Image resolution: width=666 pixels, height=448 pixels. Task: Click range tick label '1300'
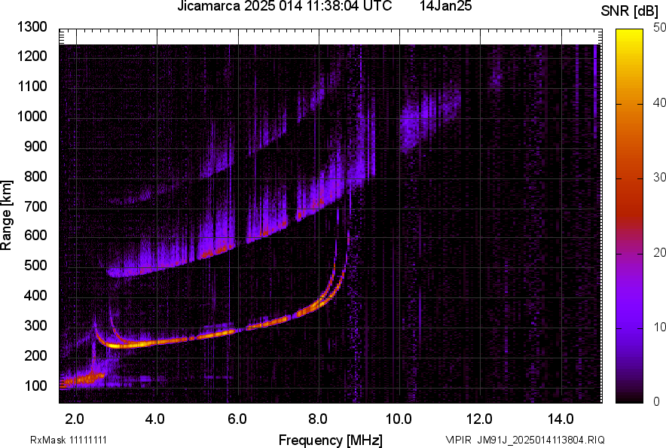pos(32,27)
